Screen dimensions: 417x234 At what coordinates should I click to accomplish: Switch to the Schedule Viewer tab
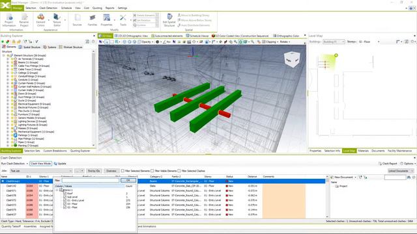tap(197, 36)
